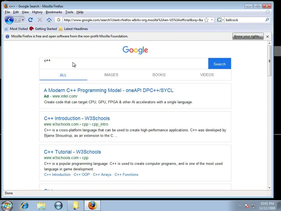Open the Most Visited bookmarks folder
This screenshot has height=211, width=281.
coord(16,29)
